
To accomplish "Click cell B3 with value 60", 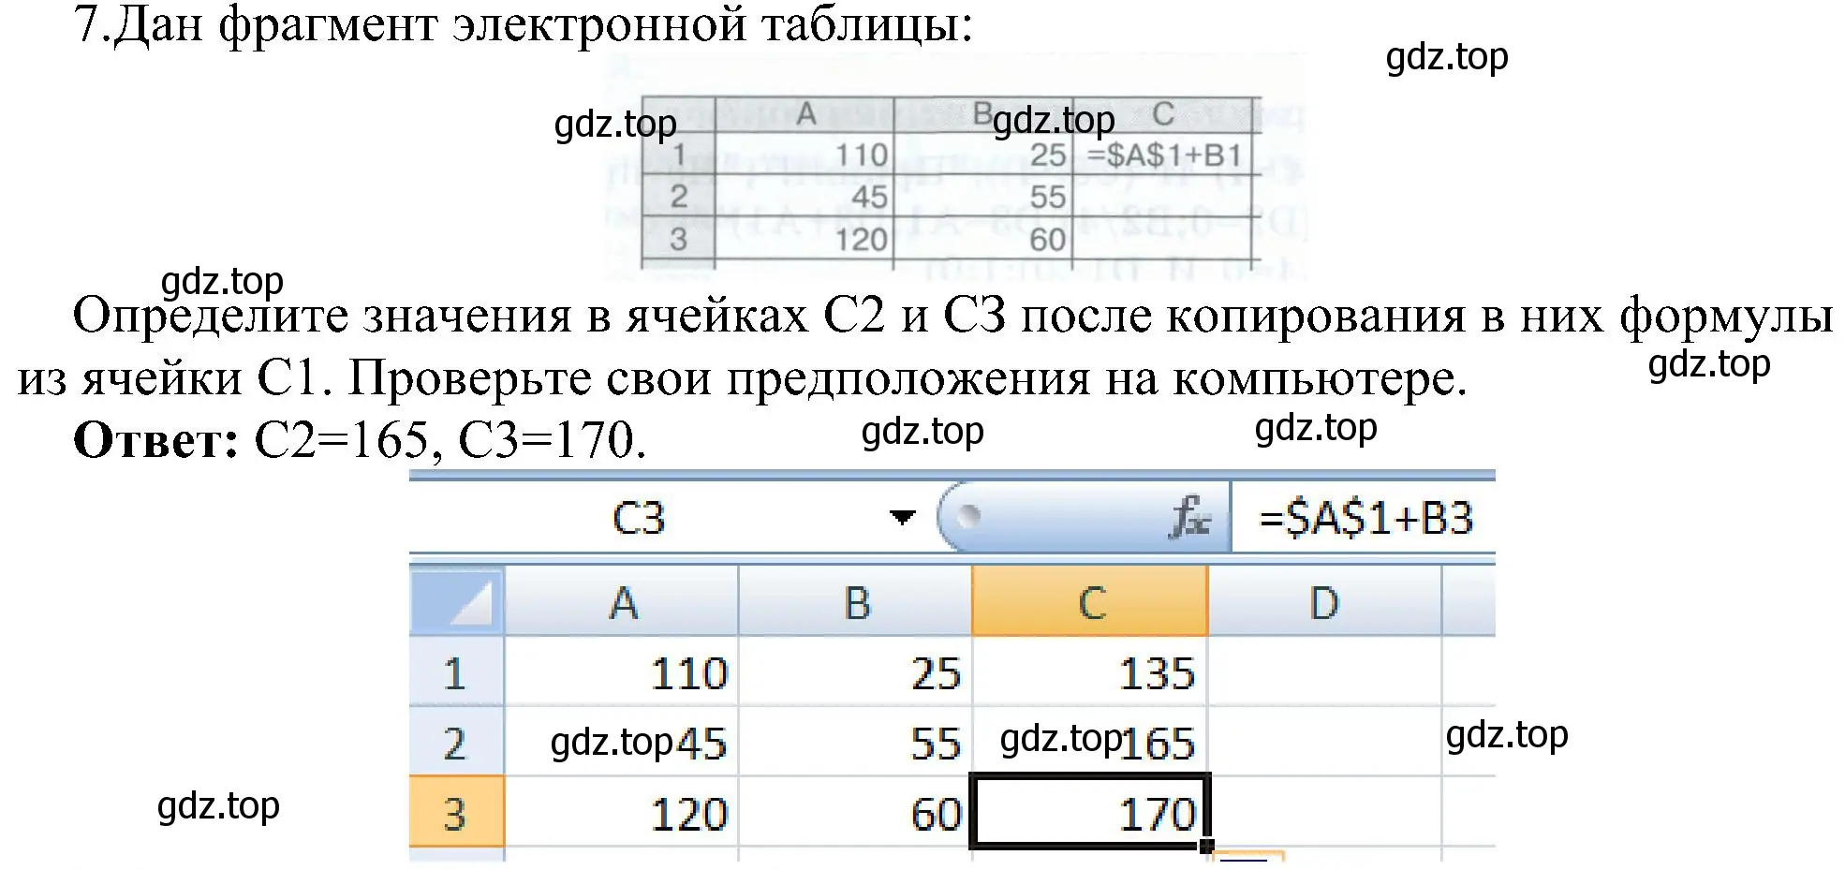I will [855, 812].
